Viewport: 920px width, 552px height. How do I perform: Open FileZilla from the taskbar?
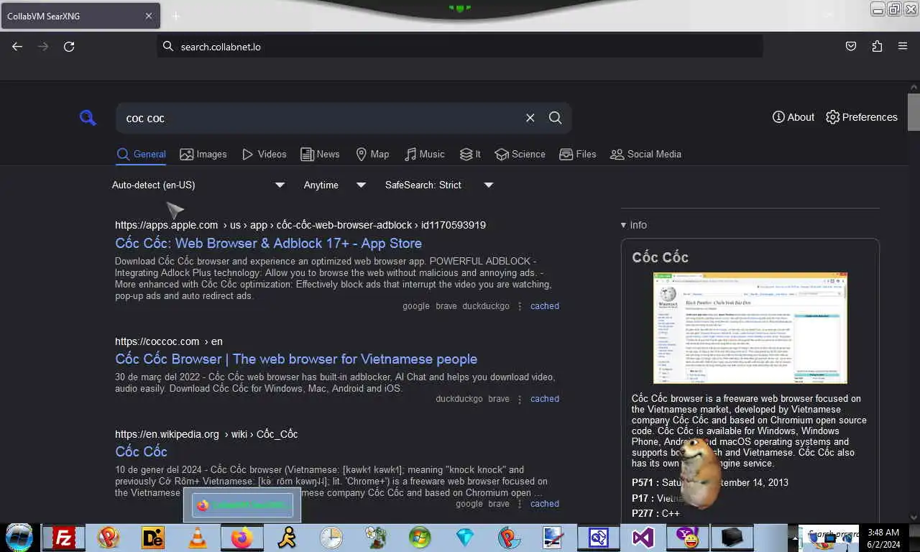tap(65, 538)
